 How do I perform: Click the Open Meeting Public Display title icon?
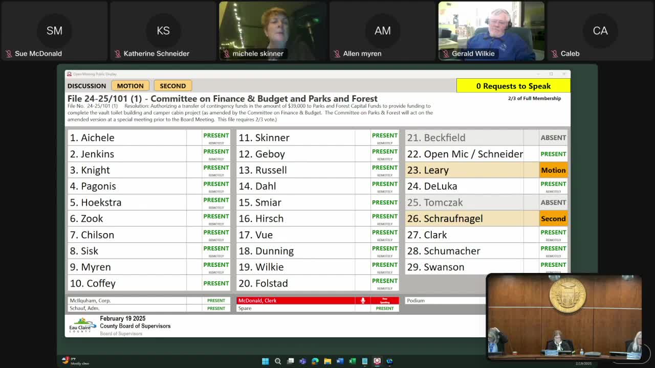click(x=69, y=74)
